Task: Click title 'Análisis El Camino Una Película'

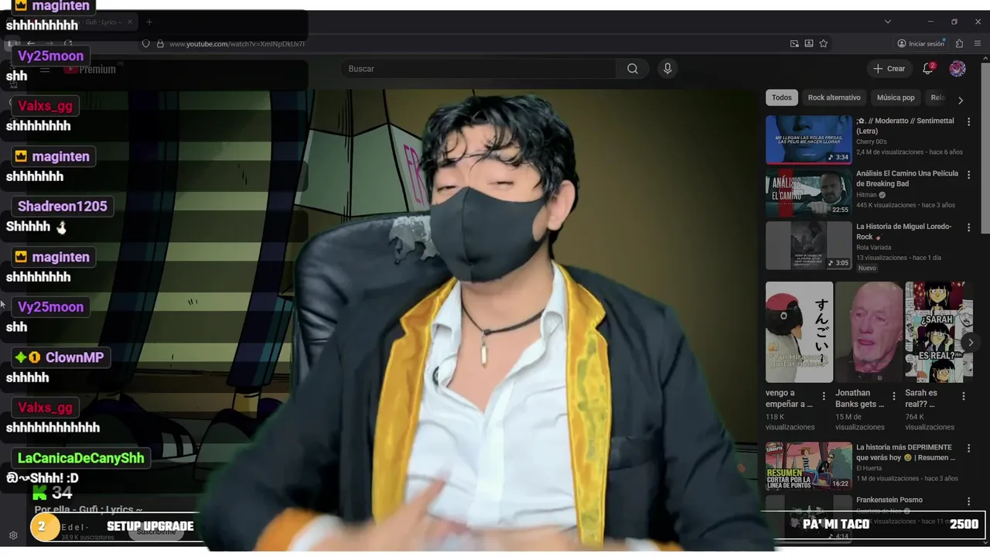Action: tap(906, 179)
